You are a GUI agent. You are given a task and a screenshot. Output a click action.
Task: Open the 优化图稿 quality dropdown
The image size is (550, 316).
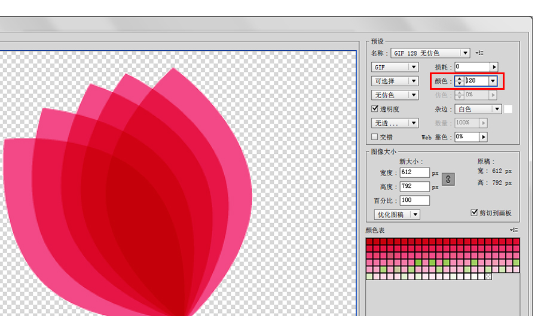397,214
